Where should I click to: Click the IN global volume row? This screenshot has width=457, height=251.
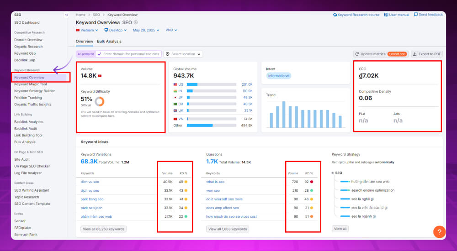point(213,91)
